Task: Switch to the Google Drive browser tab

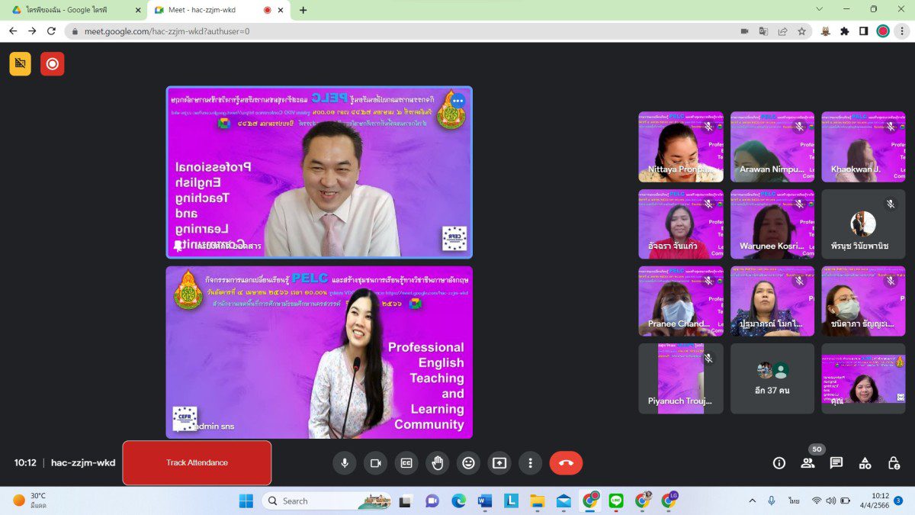Action: pos(73,10)
